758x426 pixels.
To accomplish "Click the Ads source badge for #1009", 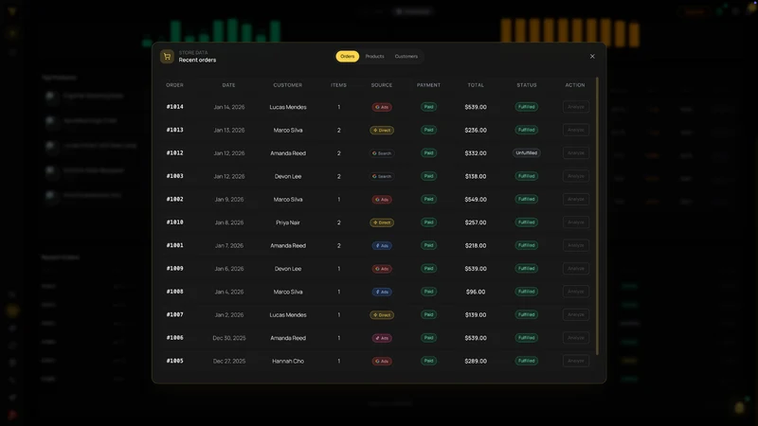I will (382, 269).
